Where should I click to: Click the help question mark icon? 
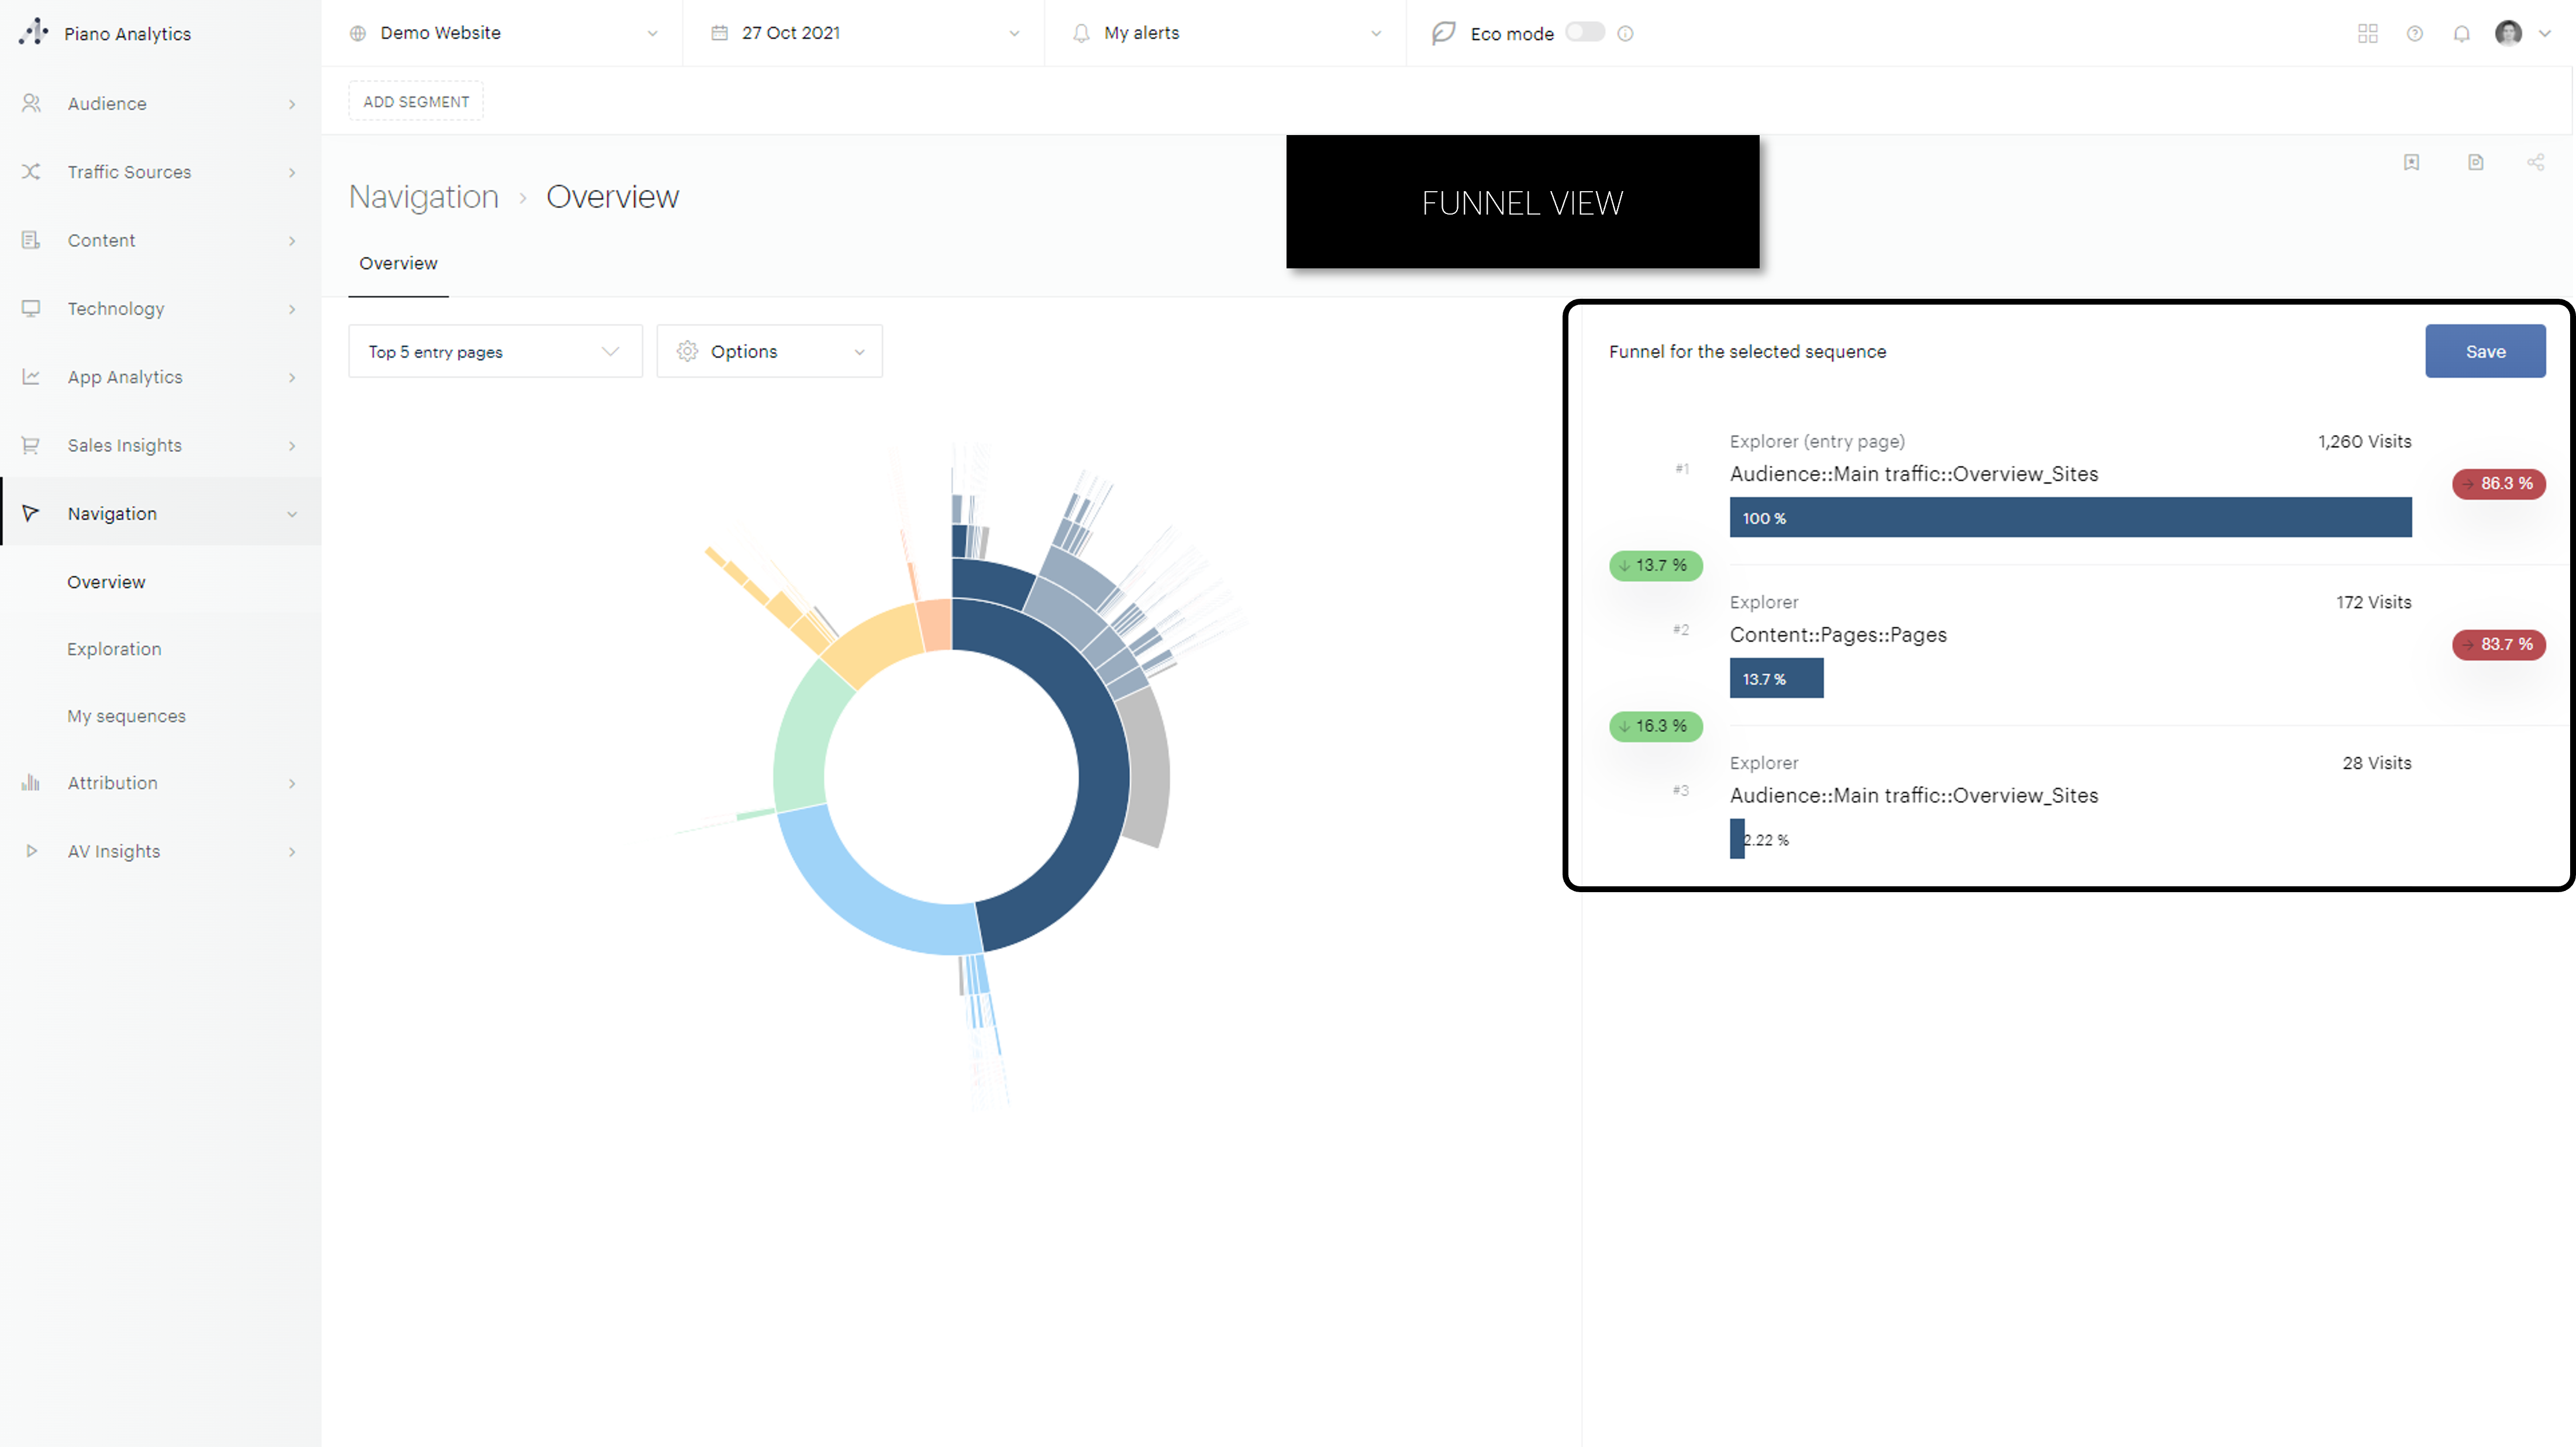point(2414,33)
